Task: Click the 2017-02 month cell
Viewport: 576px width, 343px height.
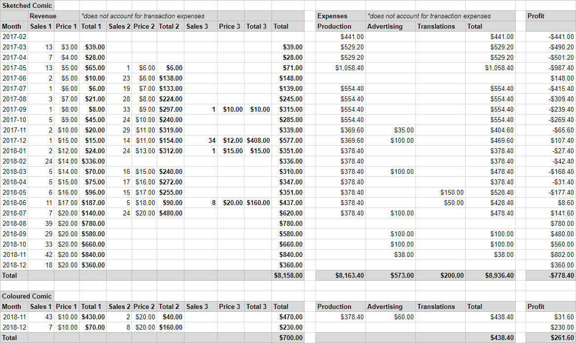Action: (14, 37)
